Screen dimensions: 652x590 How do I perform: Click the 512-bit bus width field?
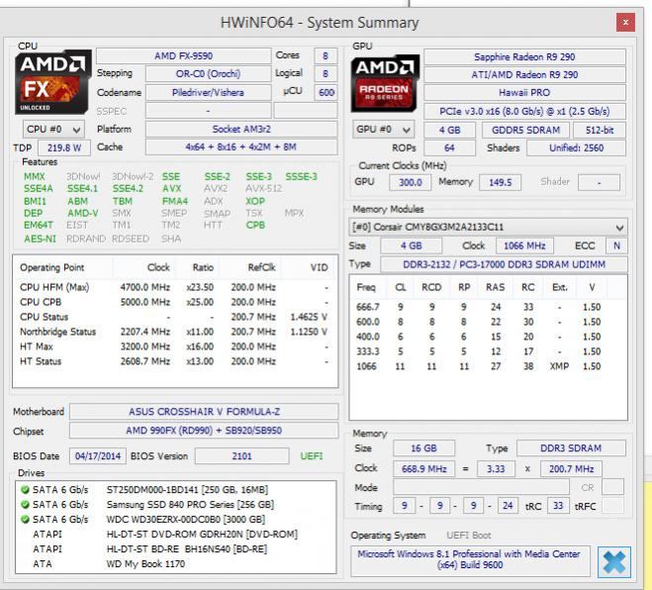pos(600,130)
